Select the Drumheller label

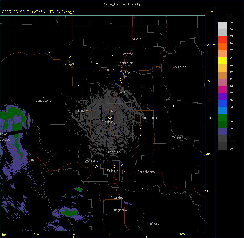(x=181, y=138)
